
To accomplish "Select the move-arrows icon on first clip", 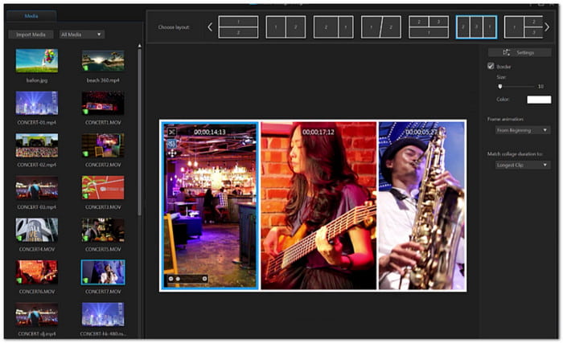I will (172, 153).
